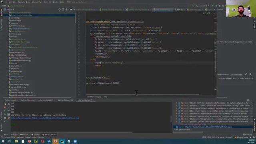Select main.py in the Project tree

14,36
